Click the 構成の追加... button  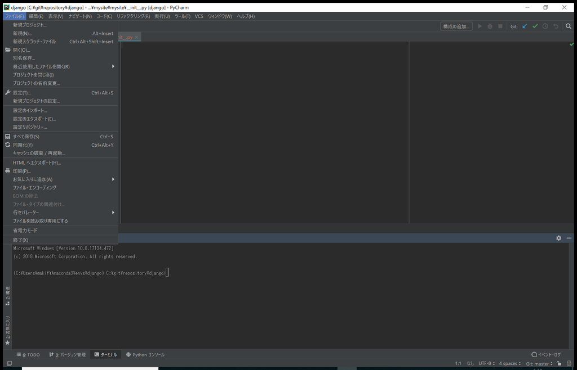pos(456,26)
